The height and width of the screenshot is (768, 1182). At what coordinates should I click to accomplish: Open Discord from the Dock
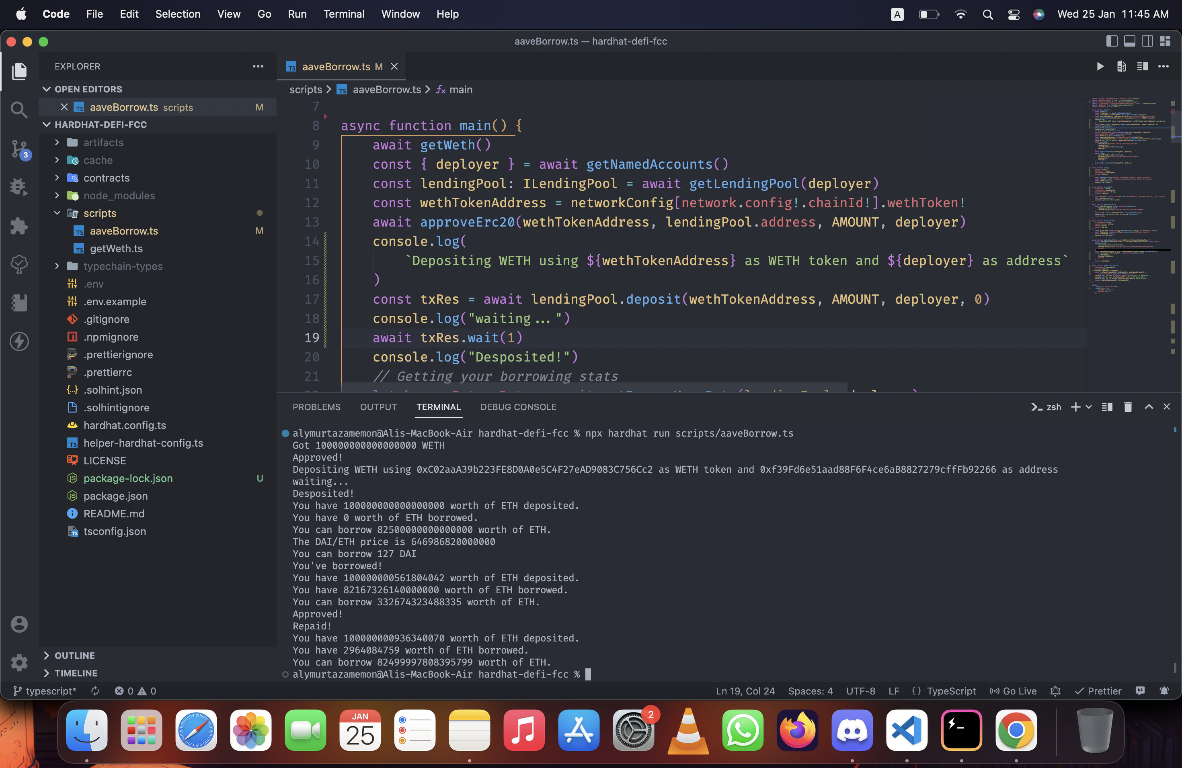tap(852, 730)
